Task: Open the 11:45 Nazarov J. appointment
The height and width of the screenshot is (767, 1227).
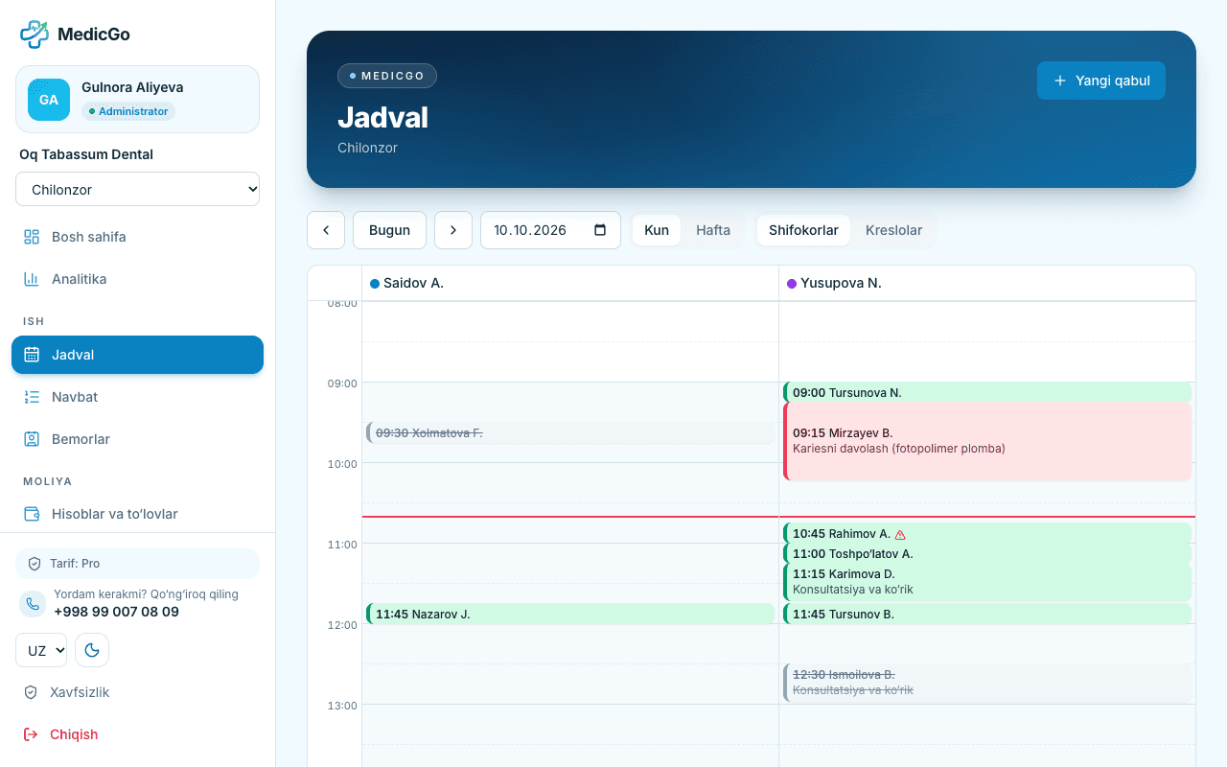Action: click(570, 614)
